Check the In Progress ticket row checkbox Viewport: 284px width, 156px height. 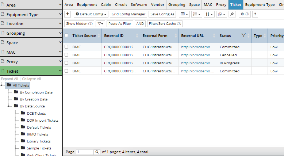coord(66,63)
